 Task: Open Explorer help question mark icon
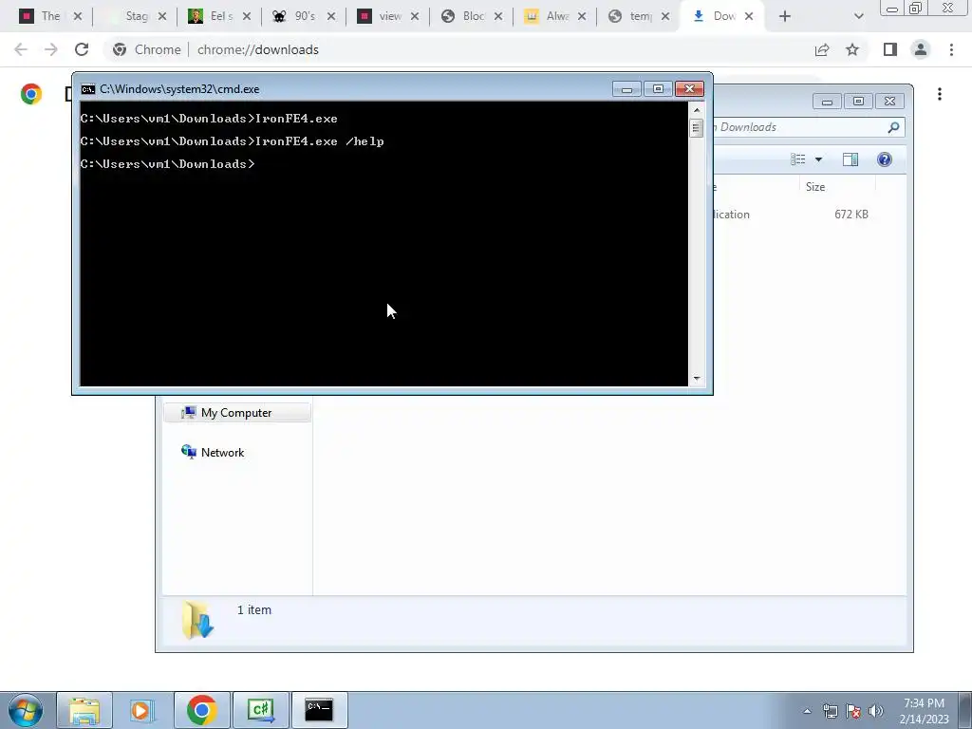pyautogui.click(x=885, y=159)
